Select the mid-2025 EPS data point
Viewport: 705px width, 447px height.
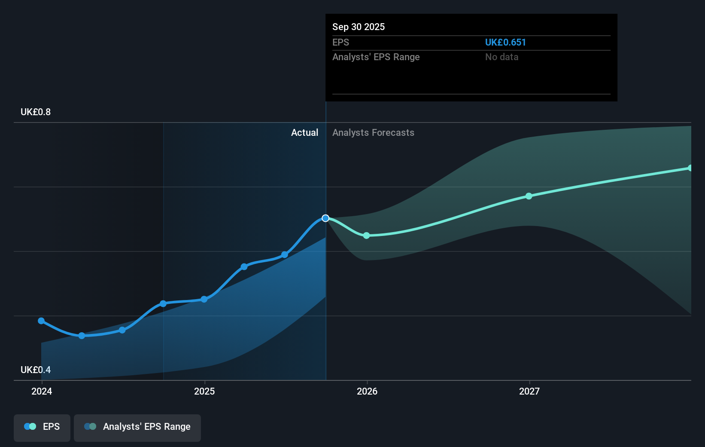(244, 266)
